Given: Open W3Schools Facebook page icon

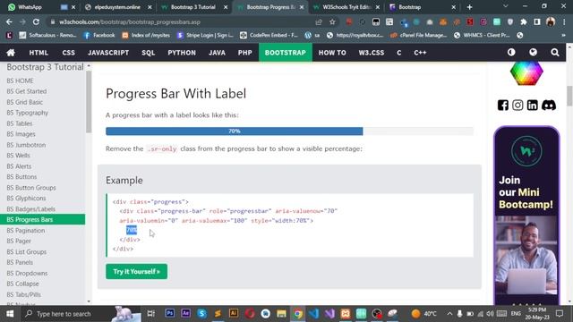Looking at the screenshot, I should click(503, 106).
